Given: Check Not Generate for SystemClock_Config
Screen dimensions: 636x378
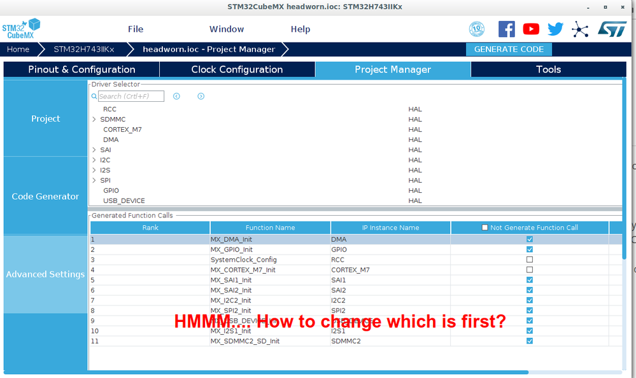Looking at the screenshot, I should click(530, 260).
